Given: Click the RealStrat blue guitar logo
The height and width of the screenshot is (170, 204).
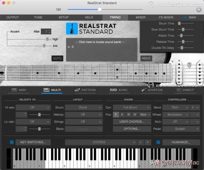Looking at the screenshot, I should pos(72,29).
